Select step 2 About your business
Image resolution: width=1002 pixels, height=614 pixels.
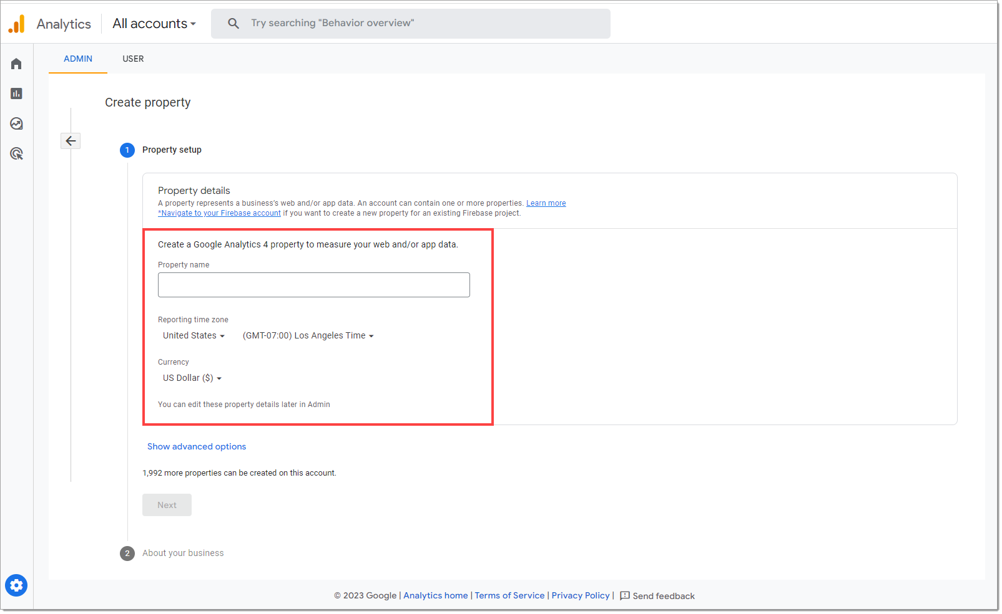pos(172,553)
